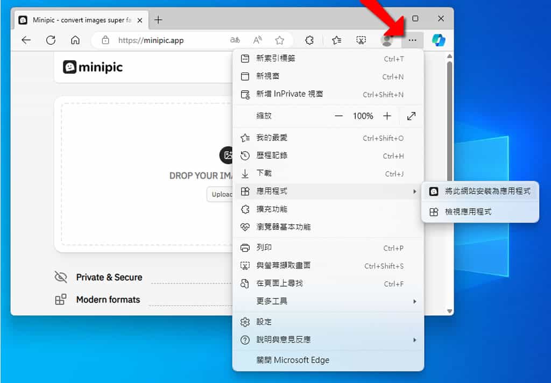This screenshot has height=383, width=551.
Task: Launch the Copilot sidebar icon
Action: [x=439, y=40]
